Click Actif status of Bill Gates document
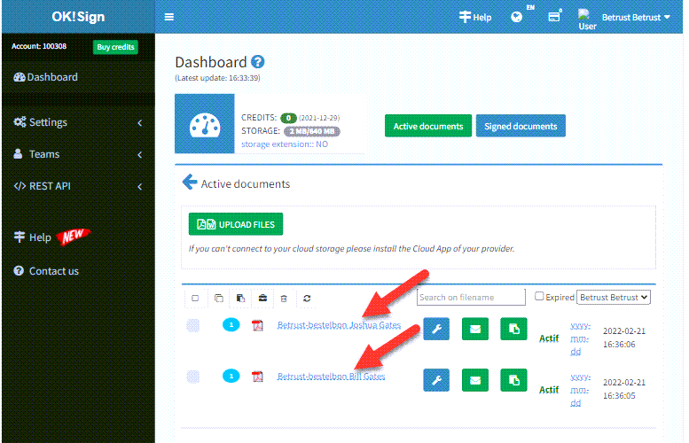The width and height of the screenshot is (689, 443). point(549,390)
